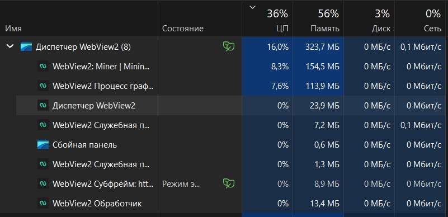This screenshot has width=448, height=217.
Task: Click the Диспетчер WebView2 group app icon
Action: (x=26, y=47)
